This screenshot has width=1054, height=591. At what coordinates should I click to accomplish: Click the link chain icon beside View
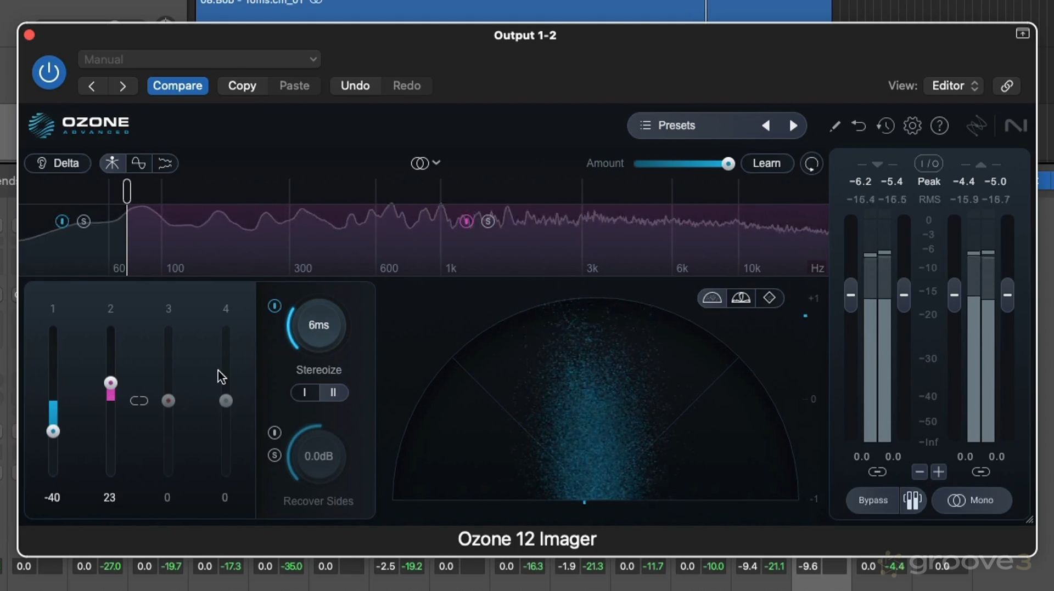pos(1007,86)
